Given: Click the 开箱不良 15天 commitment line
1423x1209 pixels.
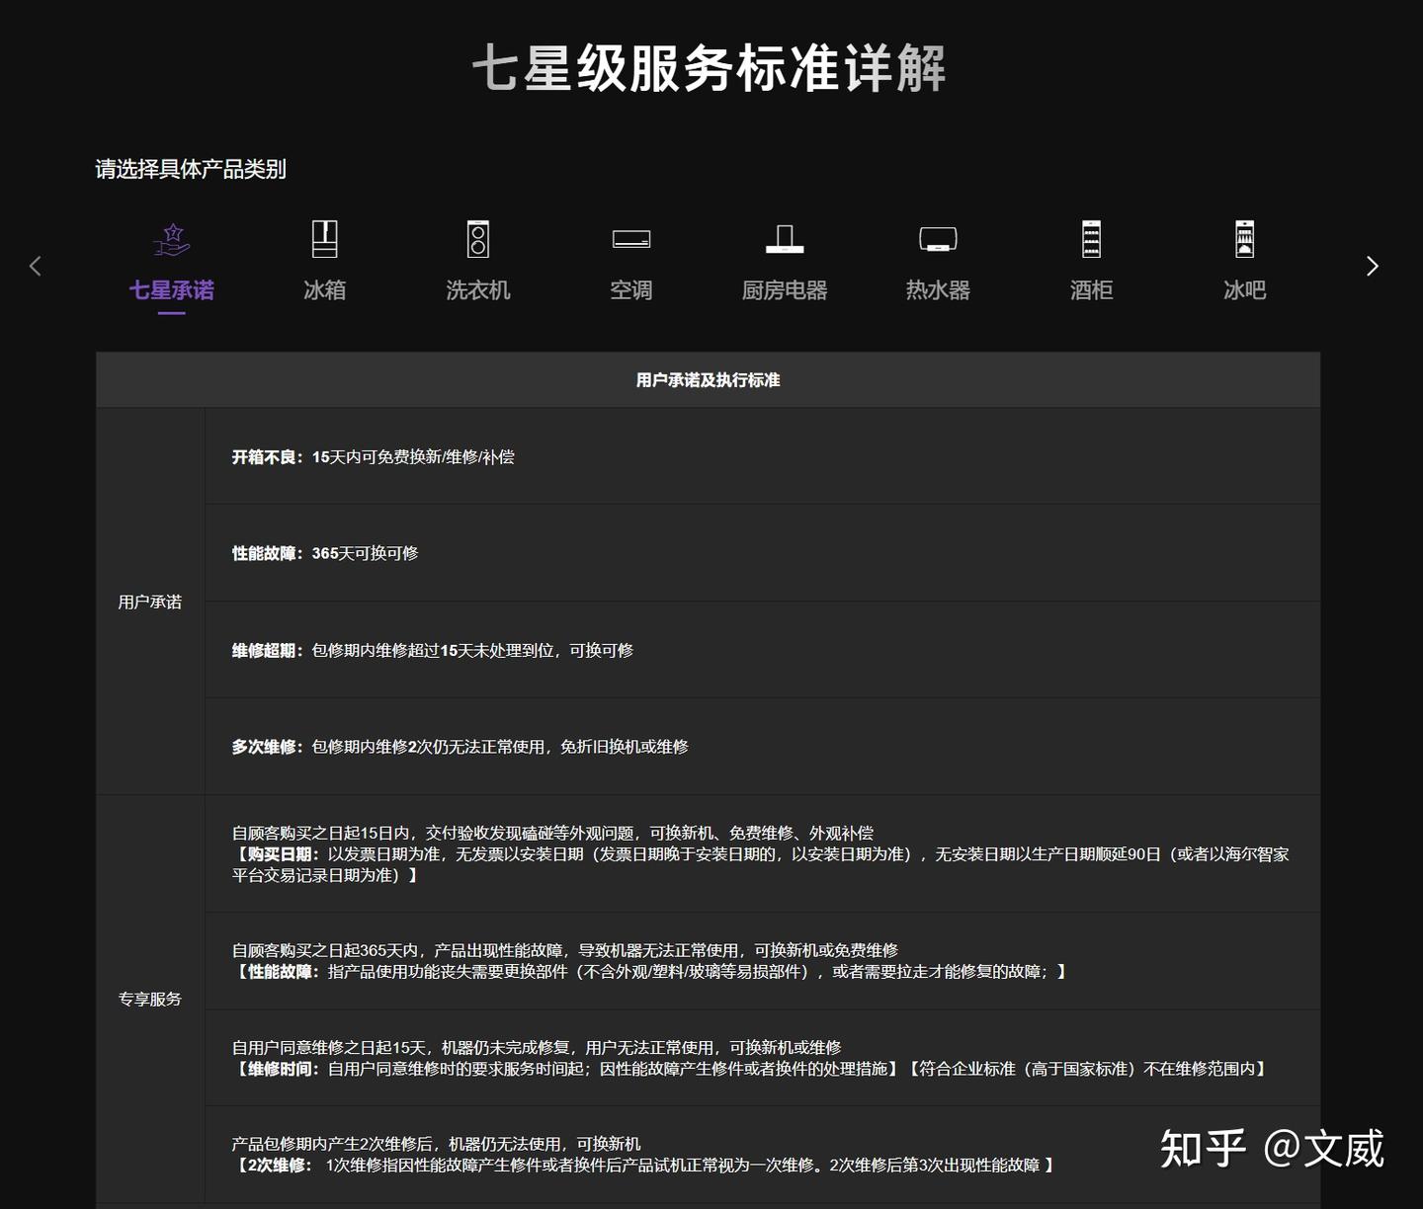Looking at the screenshot, I should pyautogui.click(x=374, y=457).
